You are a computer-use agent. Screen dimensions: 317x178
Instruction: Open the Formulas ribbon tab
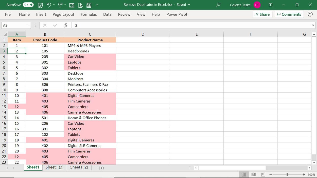pos(89,14)
